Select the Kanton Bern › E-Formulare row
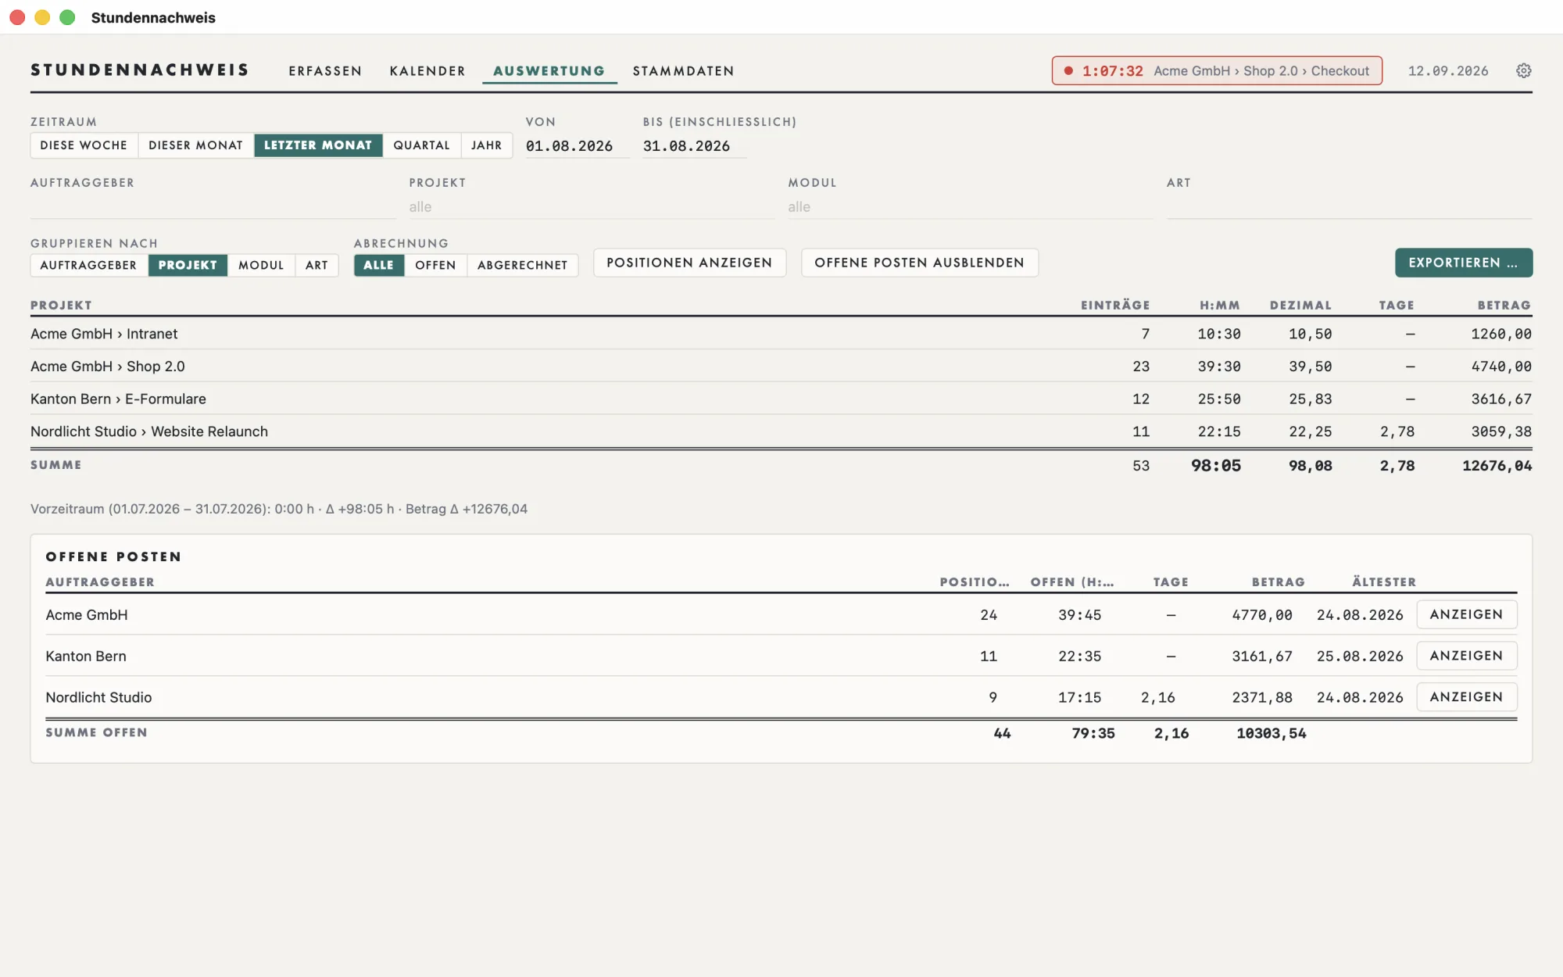Image resolution: width=1563 pixels, height=977 pixels. [x=781, y=399]
